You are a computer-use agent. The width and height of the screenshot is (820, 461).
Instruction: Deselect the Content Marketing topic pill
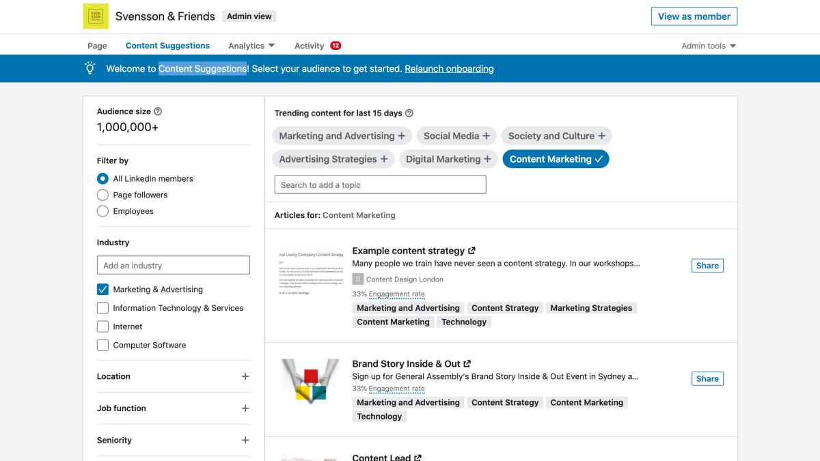coord(556,159)
